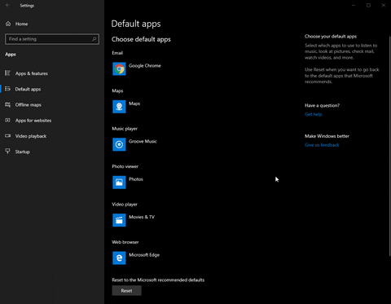Viewport: 391px width, 304px height.
Task: Click Give us feedback link
Action: (322, 145)
